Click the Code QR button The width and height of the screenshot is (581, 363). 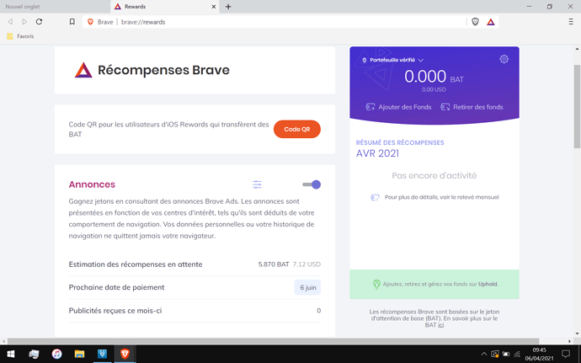pos(296,129)
